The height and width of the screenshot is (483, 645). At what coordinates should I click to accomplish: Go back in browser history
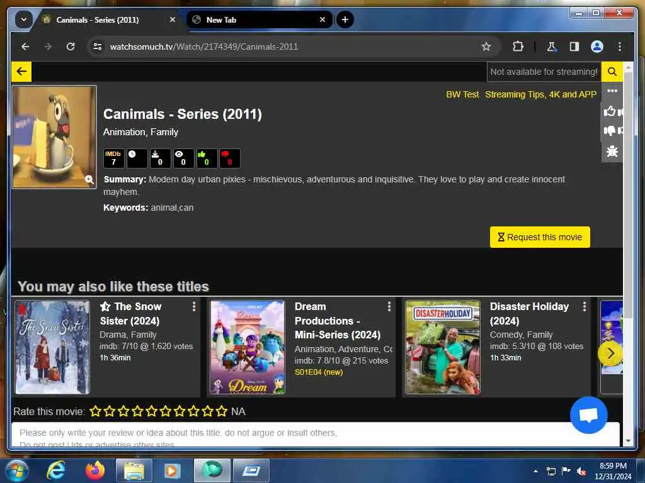click(x=25, y=47)
